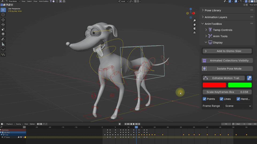Image resolution: width=257 pixels, height=144 pixels.
Task: Click Editable Motion Trail button
Action: (x=224, y=78)
